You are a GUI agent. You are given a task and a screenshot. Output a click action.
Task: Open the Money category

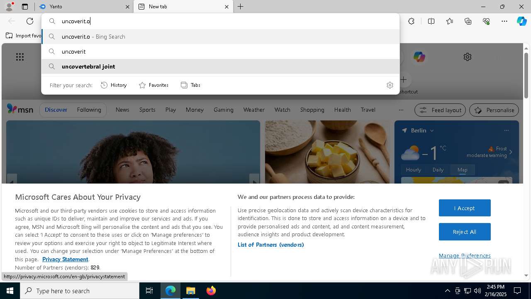(x=195, y=110)
